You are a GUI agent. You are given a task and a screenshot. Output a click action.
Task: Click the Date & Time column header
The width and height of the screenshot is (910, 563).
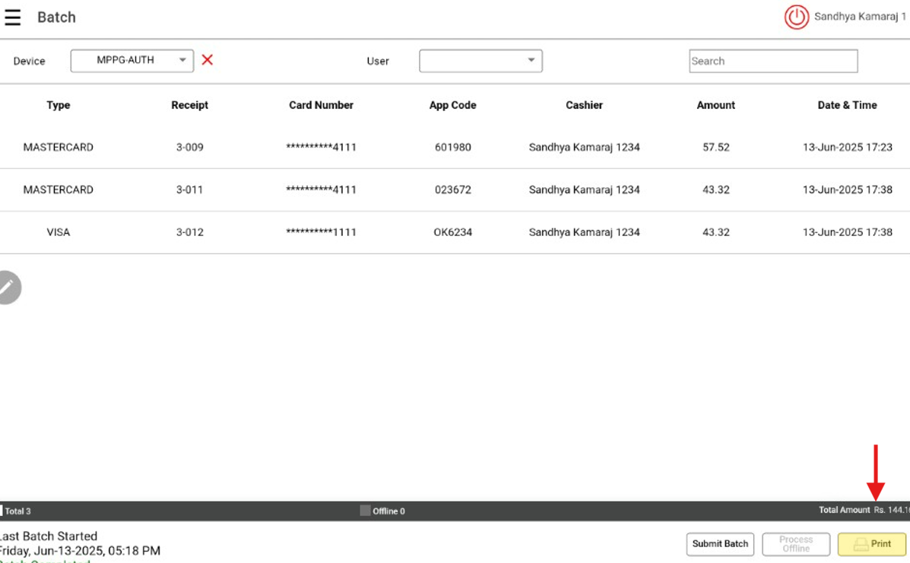click(847, 105)
